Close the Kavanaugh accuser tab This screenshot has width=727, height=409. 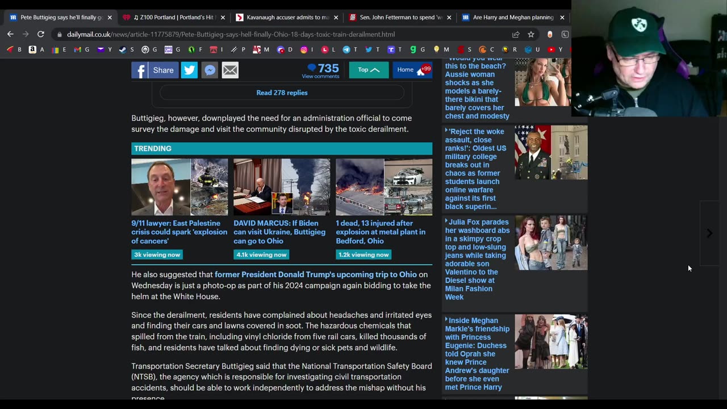[x=336, y=18]
